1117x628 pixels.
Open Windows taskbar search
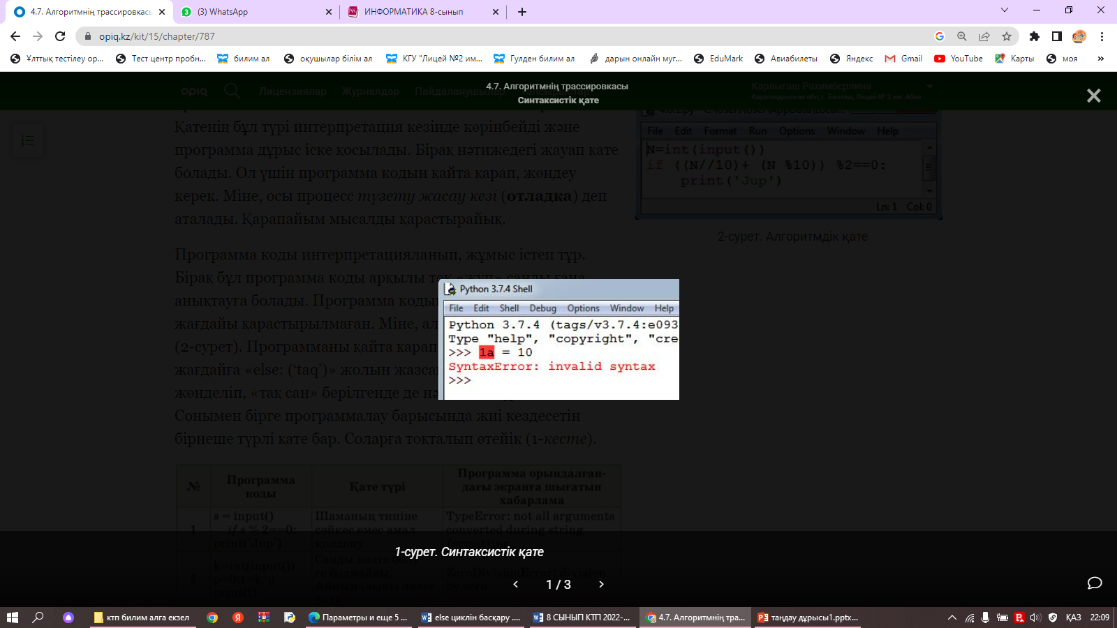(38, 618)
